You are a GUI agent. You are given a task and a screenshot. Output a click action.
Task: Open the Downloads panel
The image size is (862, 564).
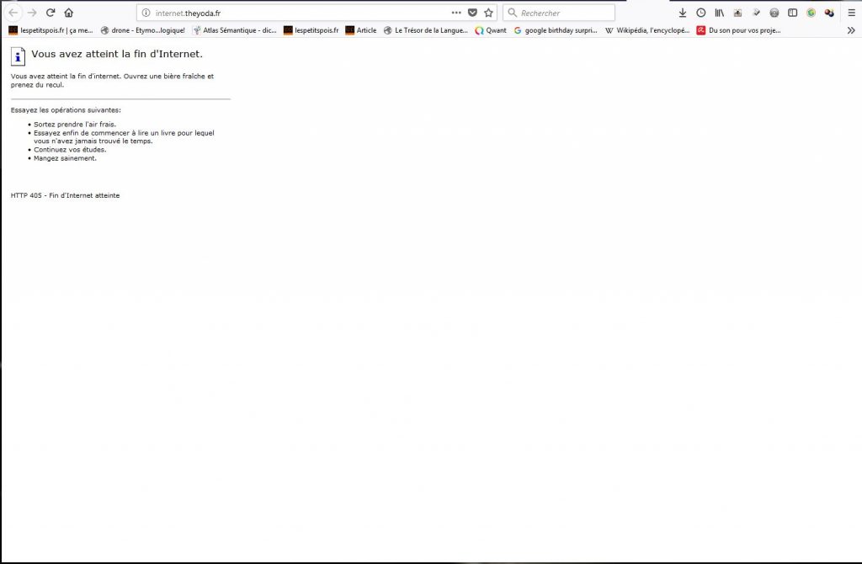click(683, 13)
